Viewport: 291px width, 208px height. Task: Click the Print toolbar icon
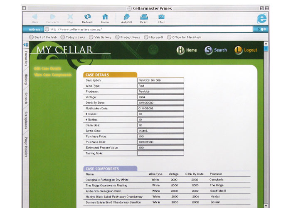tap(144, 17)
